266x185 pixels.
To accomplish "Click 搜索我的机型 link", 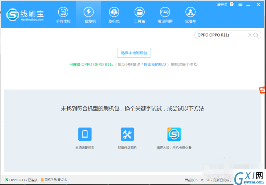I will point(155,64).
